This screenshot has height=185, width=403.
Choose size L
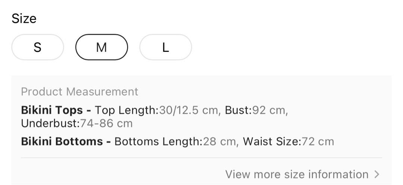point(166,47)
